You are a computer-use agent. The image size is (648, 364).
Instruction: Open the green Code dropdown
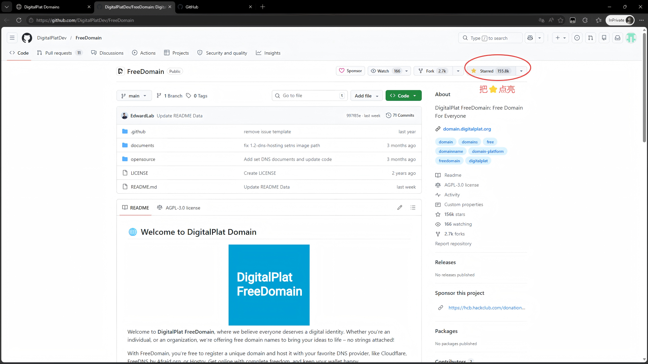[403, 96]
